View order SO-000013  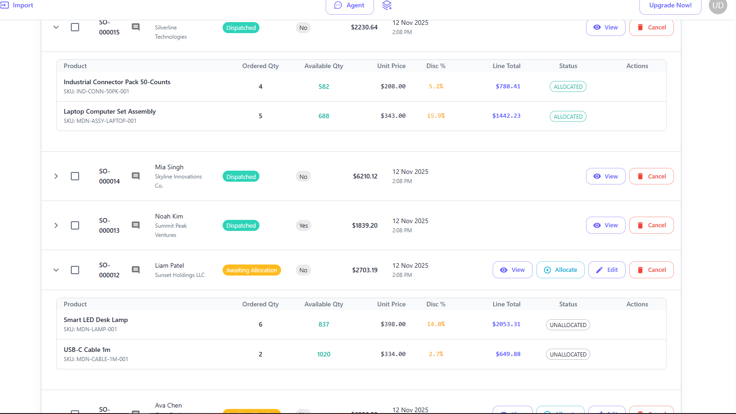point(605,225)
